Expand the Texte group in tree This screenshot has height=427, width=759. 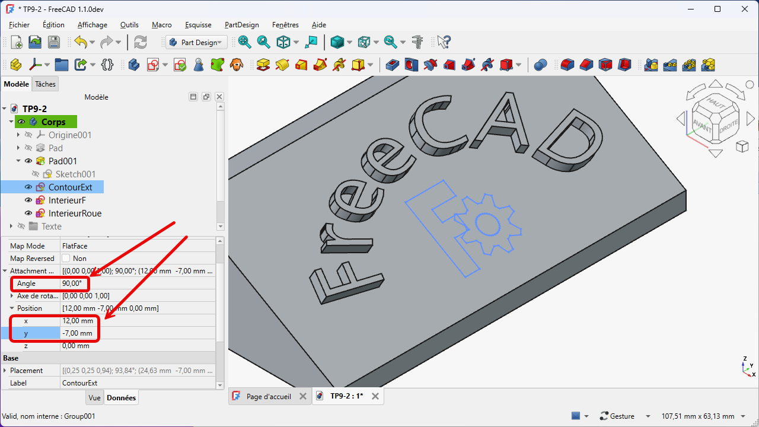(11, 227)
